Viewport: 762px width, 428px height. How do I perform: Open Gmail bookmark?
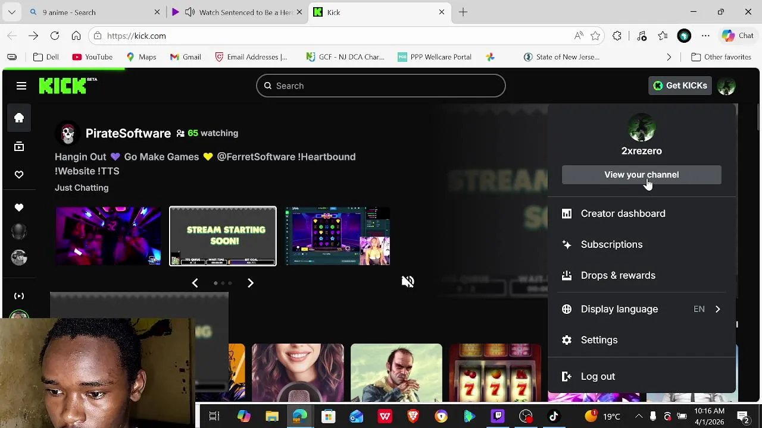point(185,57)
